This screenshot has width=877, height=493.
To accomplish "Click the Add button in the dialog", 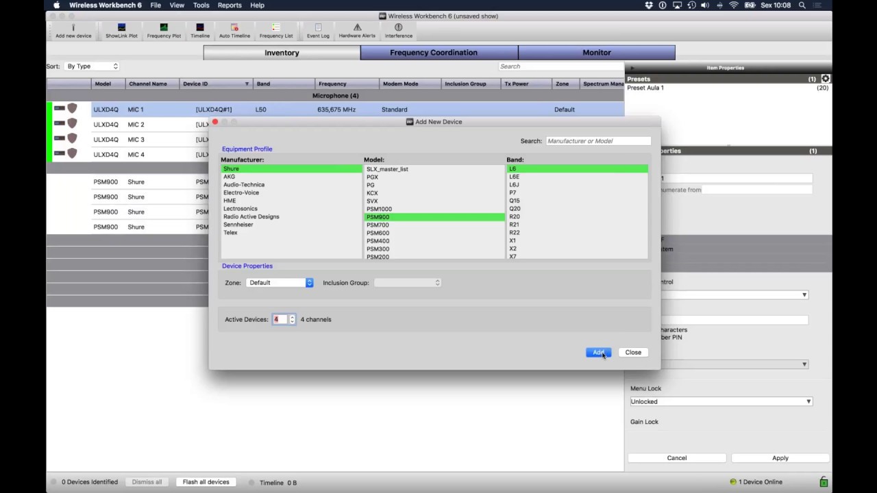I will tap(598, 353).
